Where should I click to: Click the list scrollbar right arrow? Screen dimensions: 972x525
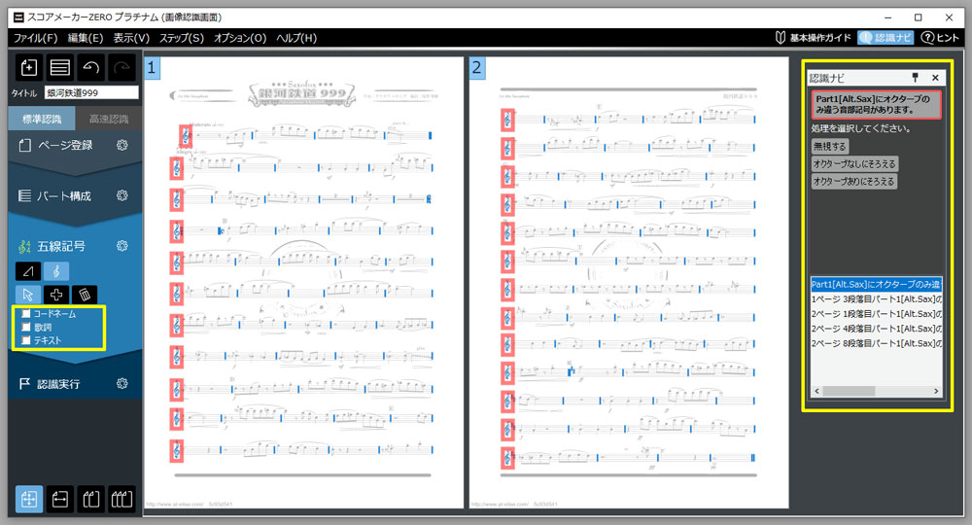[x=936, y=391]
